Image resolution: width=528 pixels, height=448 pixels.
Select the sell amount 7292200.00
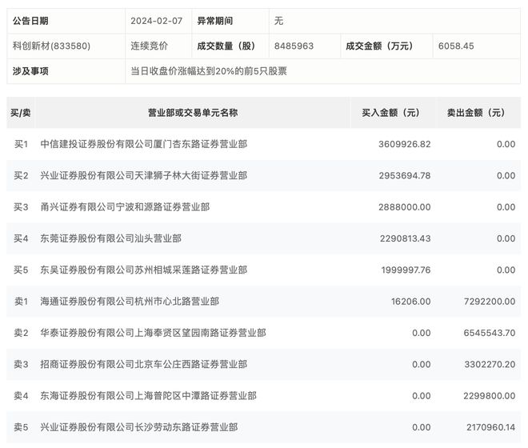coord(490,302)
